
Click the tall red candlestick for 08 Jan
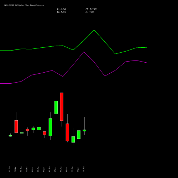pyautogui.click(x=62, y=107)
